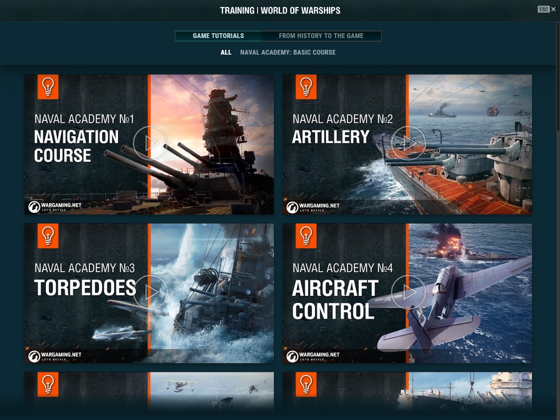560x420 pixels.
Task: Click the lightbulb icon on the bottom-right docked ship card
Action: tap(306, 385)
